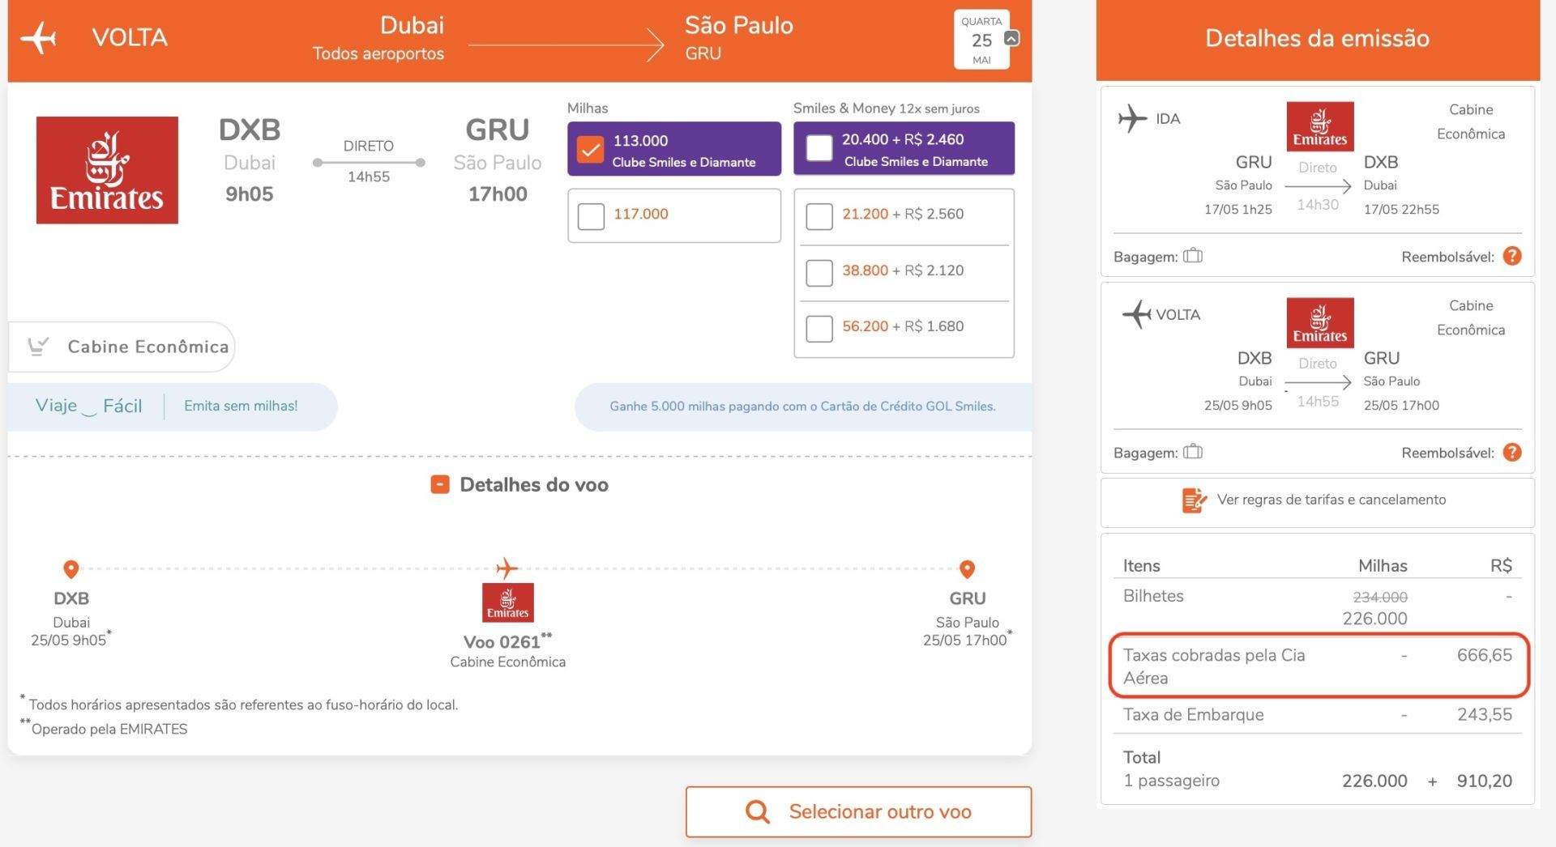The image size is (1556, 847).
Task: Open Viaje Fácil link
Action: [89, 406]
